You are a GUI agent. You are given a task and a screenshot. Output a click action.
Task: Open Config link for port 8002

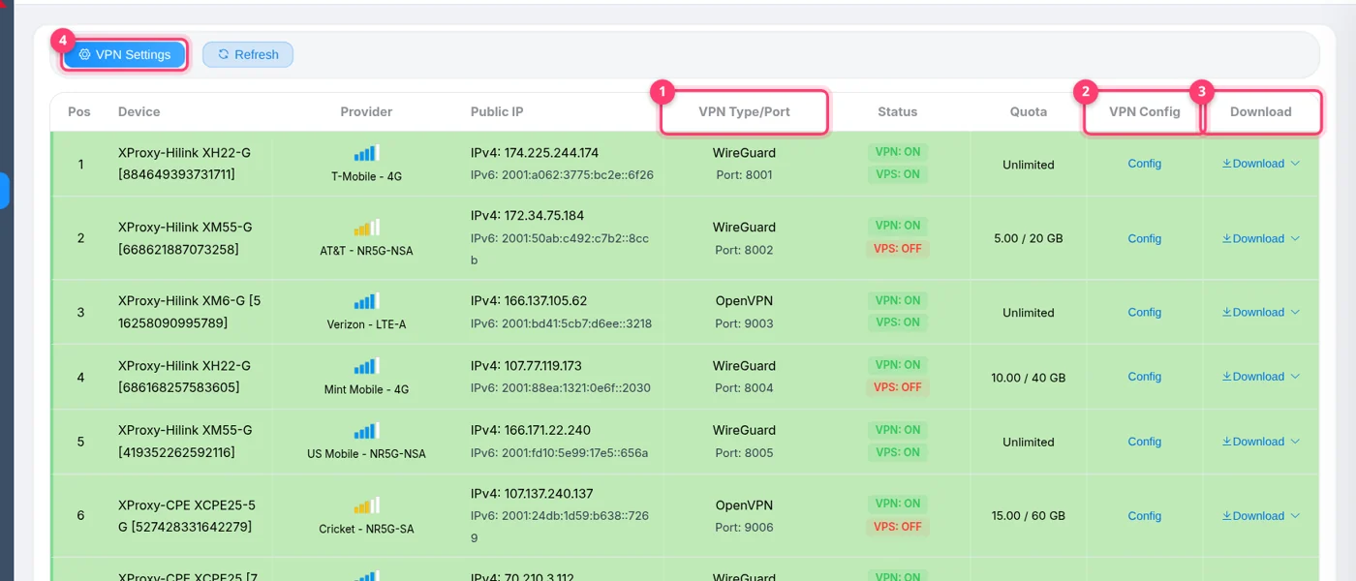(x=1144, y=238)
